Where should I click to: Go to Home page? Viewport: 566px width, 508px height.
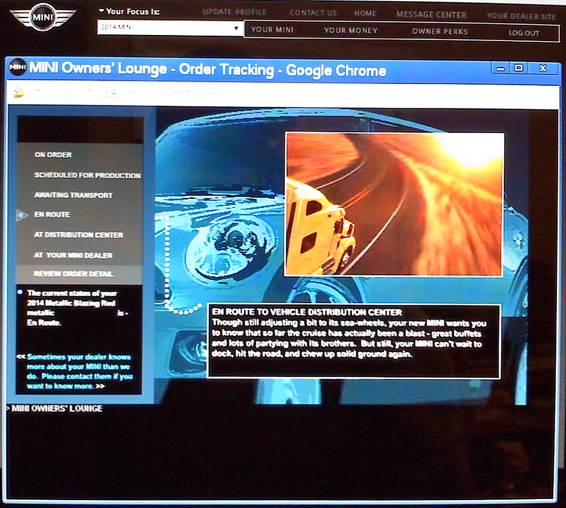pos(365,14)
